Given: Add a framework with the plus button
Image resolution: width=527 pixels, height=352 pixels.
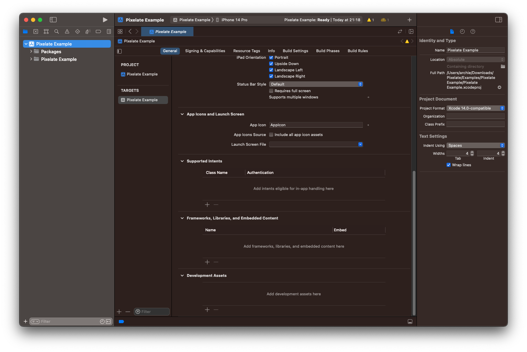Looking at the screenshot, I should pyautogui.click(x=207, y=262).
